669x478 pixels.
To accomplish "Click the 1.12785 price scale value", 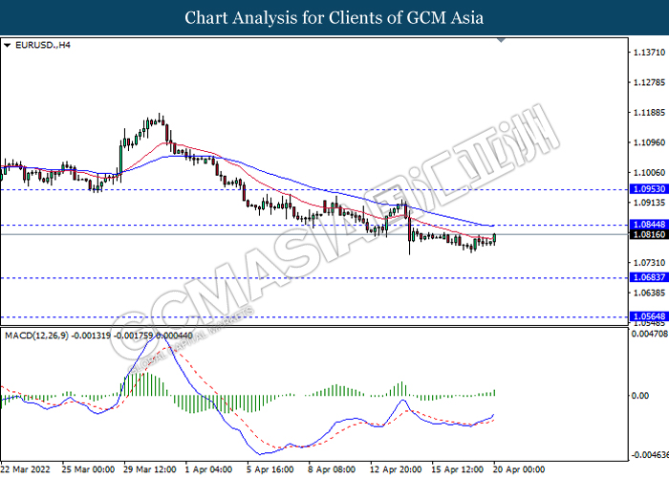I will [x=649, y=82].
